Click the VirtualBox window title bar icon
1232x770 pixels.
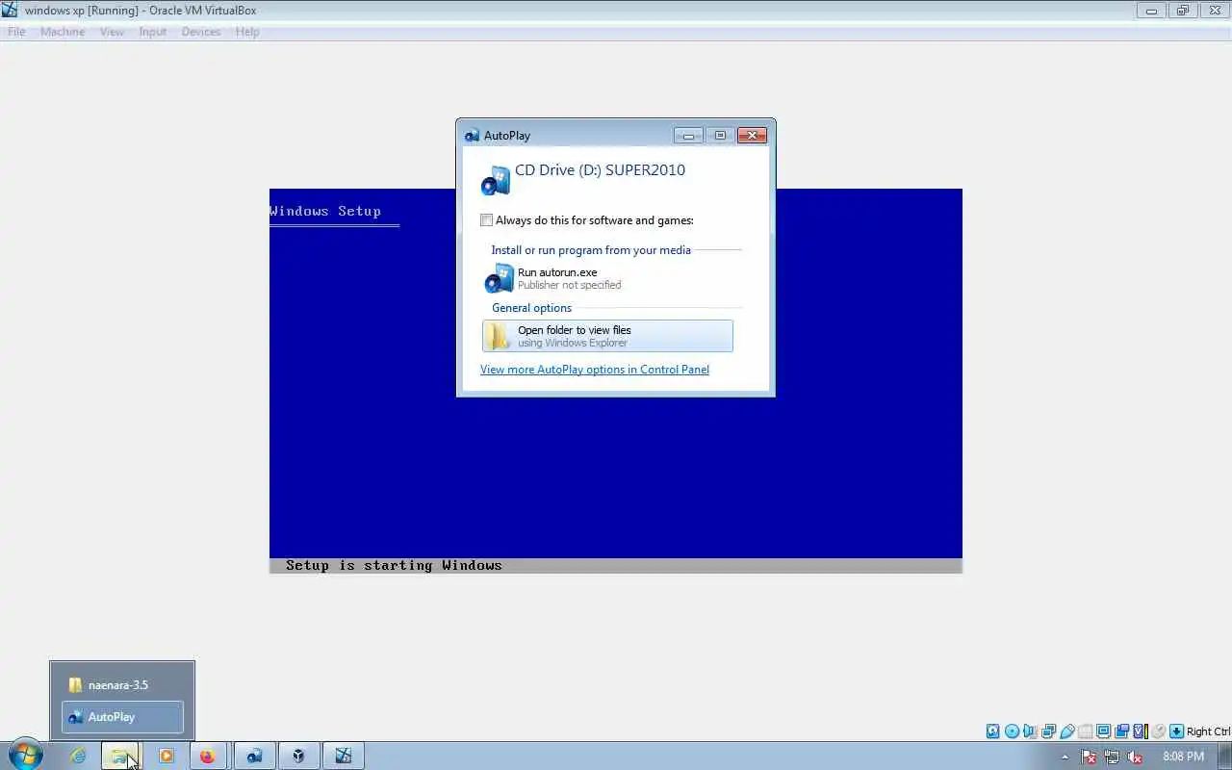click(11, 11)
